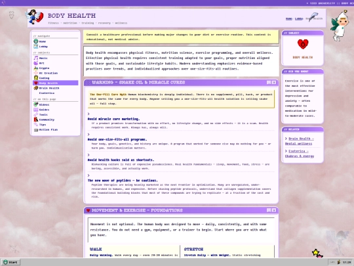354x266 pixels.
Task: Click the red heart in Subject panel
Action: 303,44
